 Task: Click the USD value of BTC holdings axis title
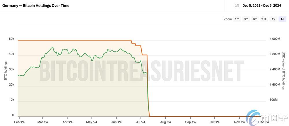pos(284,70)
